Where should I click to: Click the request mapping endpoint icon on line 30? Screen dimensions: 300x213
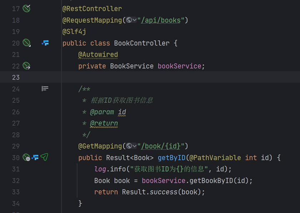tap(26, 157)
